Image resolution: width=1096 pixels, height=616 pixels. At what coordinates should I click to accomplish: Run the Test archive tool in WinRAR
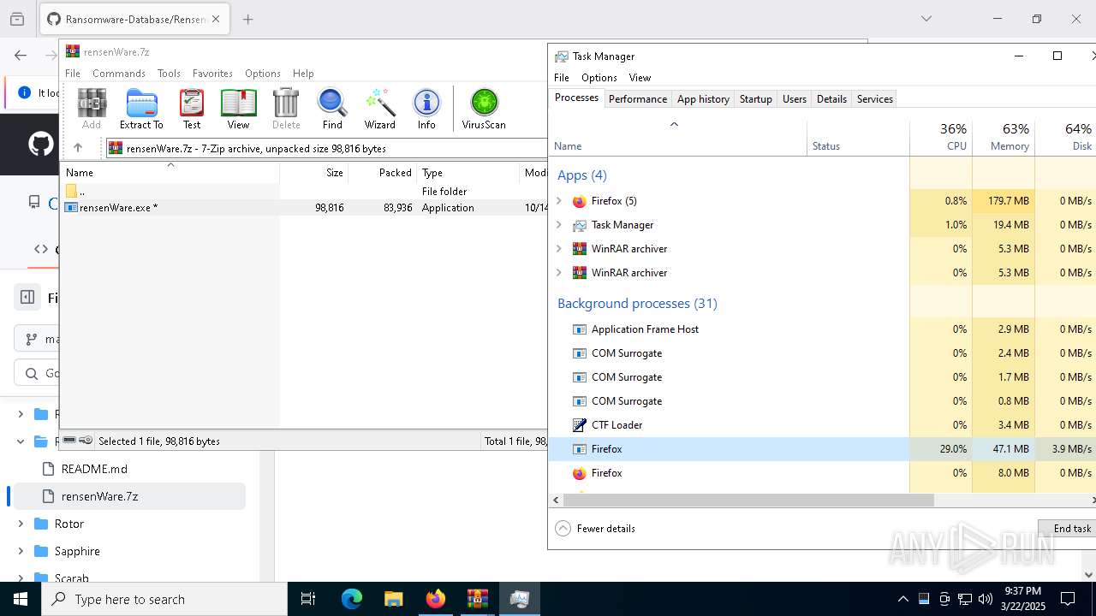(x=192, y=109)
